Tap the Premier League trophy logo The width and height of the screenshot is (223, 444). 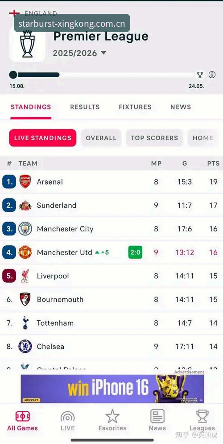tap(27, 45)
